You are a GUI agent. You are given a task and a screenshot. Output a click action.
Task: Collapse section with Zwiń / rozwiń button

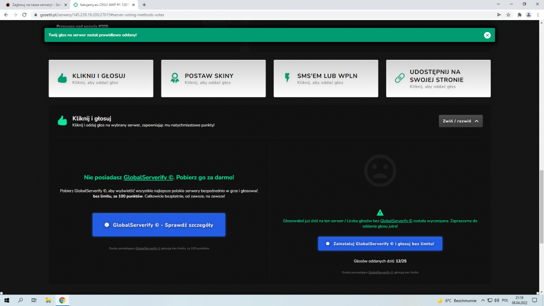click(460, 121)
